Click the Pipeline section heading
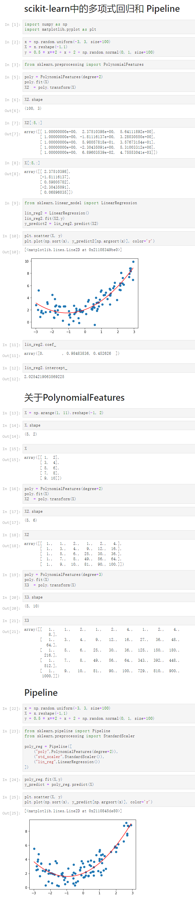 click(x=41, y=692)
